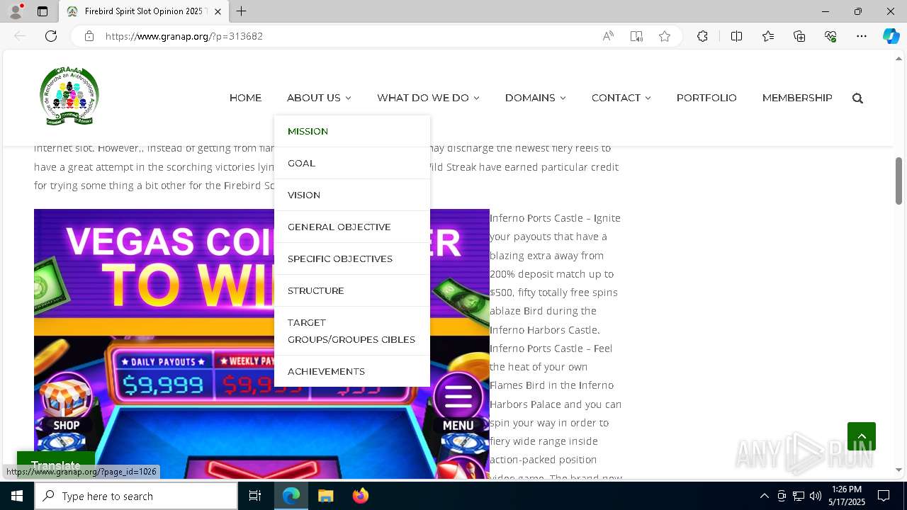Add this page to favorites star

coord(665,36)
